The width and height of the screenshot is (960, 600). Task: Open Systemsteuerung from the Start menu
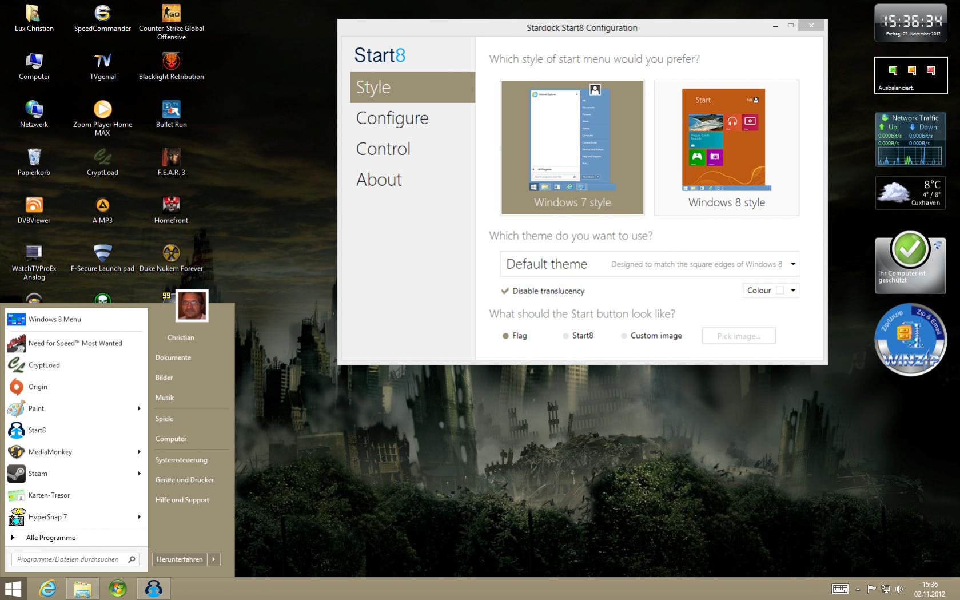click(x=181, y=460)
